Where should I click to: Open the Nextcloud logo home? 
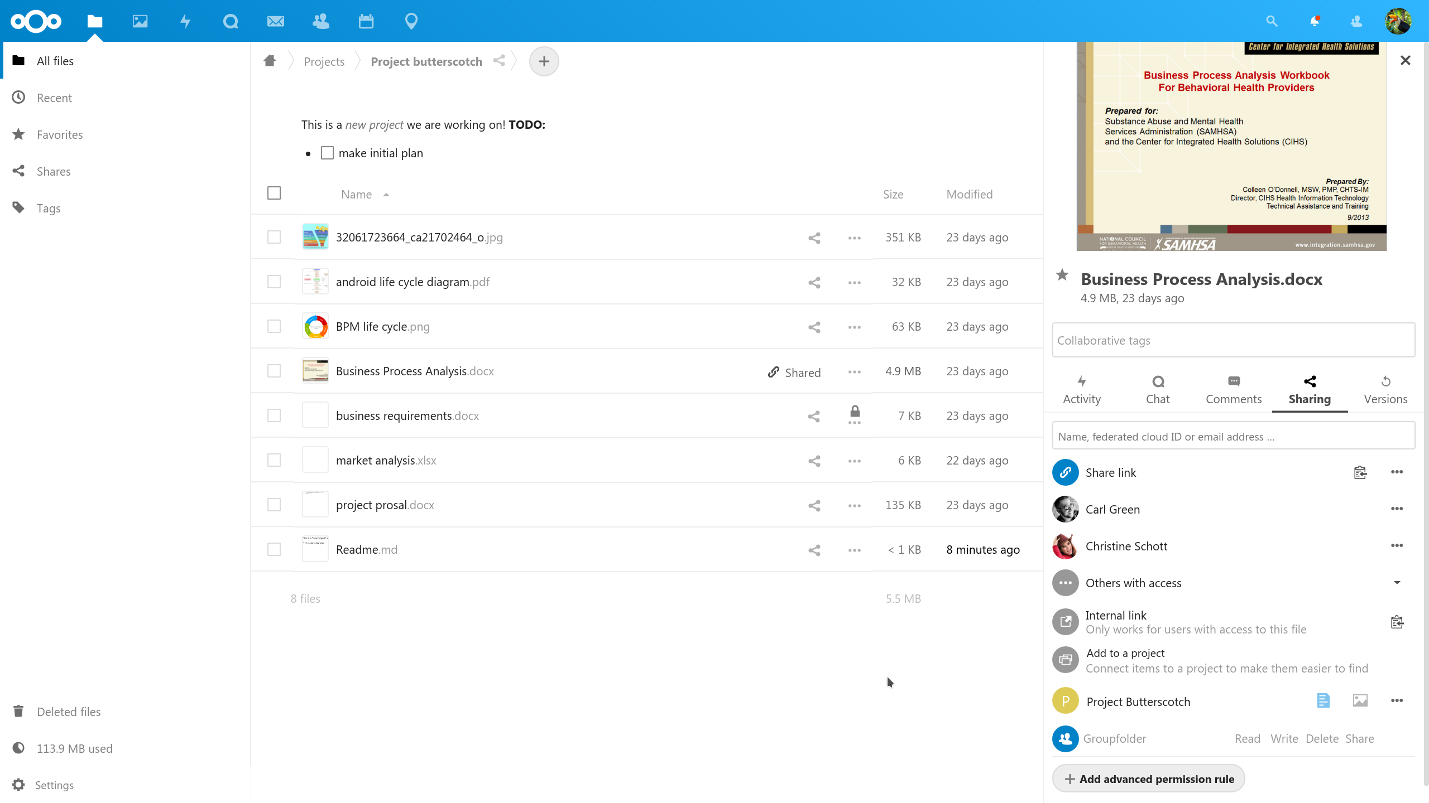tap(36, 21)
